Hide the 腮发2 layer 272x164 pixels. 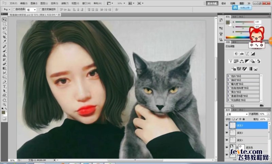point(227,132)
